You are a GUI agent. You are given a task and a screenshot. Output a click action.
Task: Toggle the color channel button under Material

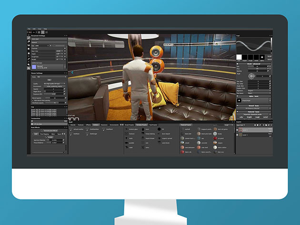pos(241,117)
